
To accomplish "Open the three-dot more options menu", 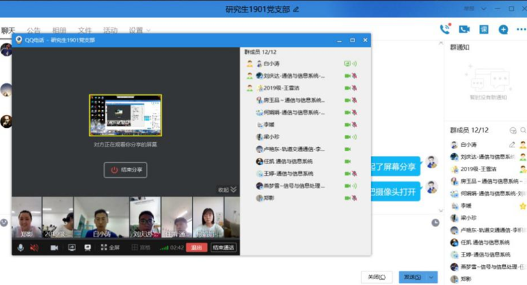I will (520, 29).
